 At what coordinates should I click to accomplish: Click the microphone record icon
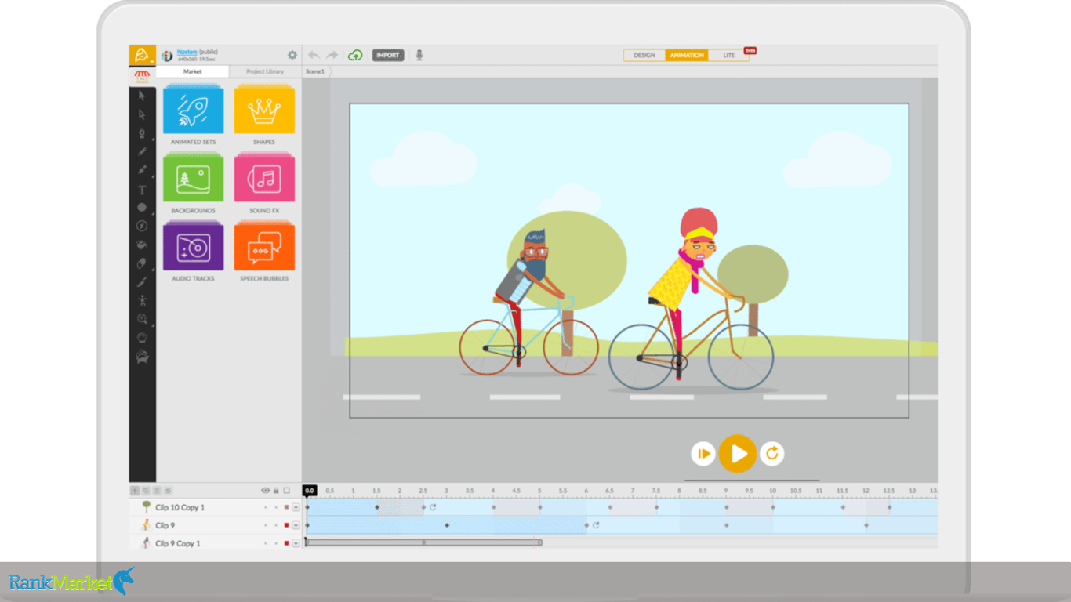(419, 55)
